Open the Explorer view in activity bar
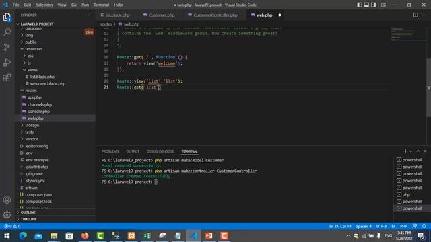 [7, 17]
